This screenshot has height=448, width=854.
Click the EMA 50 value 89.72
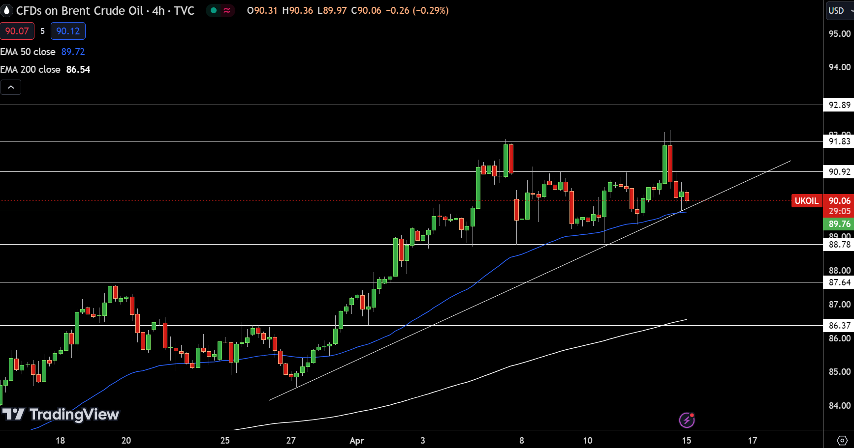pyautogui.click(x=73, y=52)
